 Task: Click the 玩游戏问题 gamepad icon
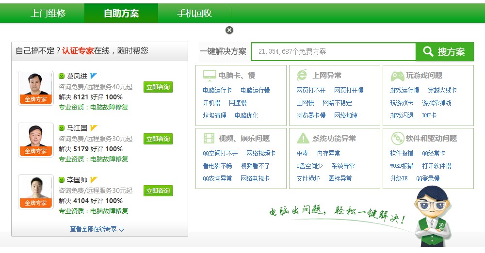point(397,76)
